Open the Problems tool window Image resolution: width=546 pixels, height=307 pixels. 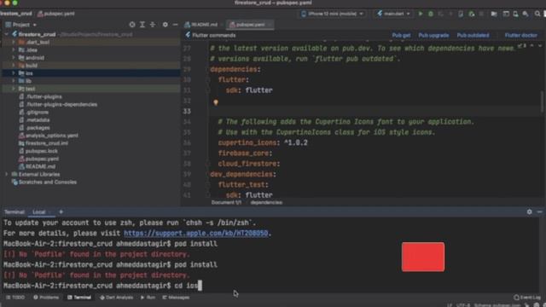point(46,298)
